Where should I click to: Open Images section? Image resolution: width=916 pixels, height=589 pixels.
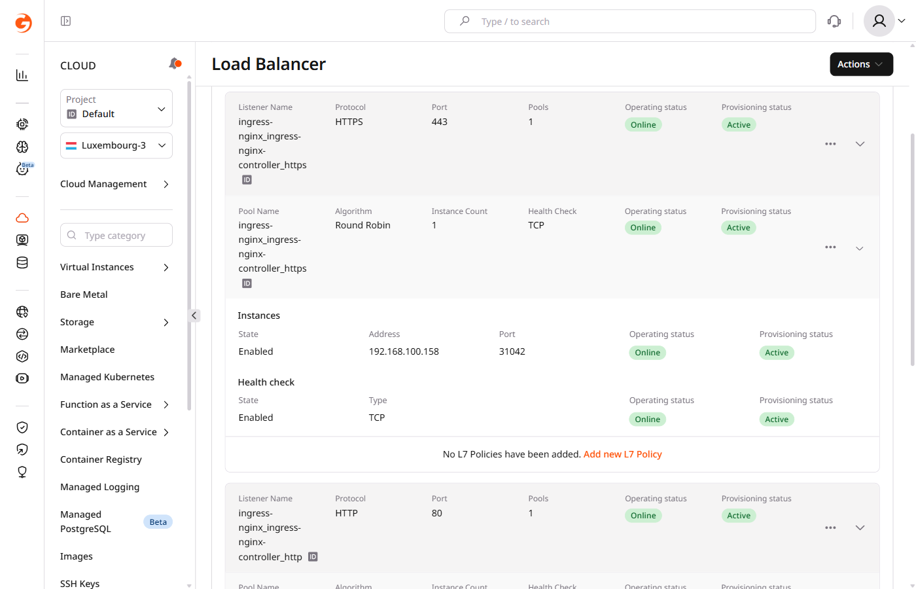[77, 556]
